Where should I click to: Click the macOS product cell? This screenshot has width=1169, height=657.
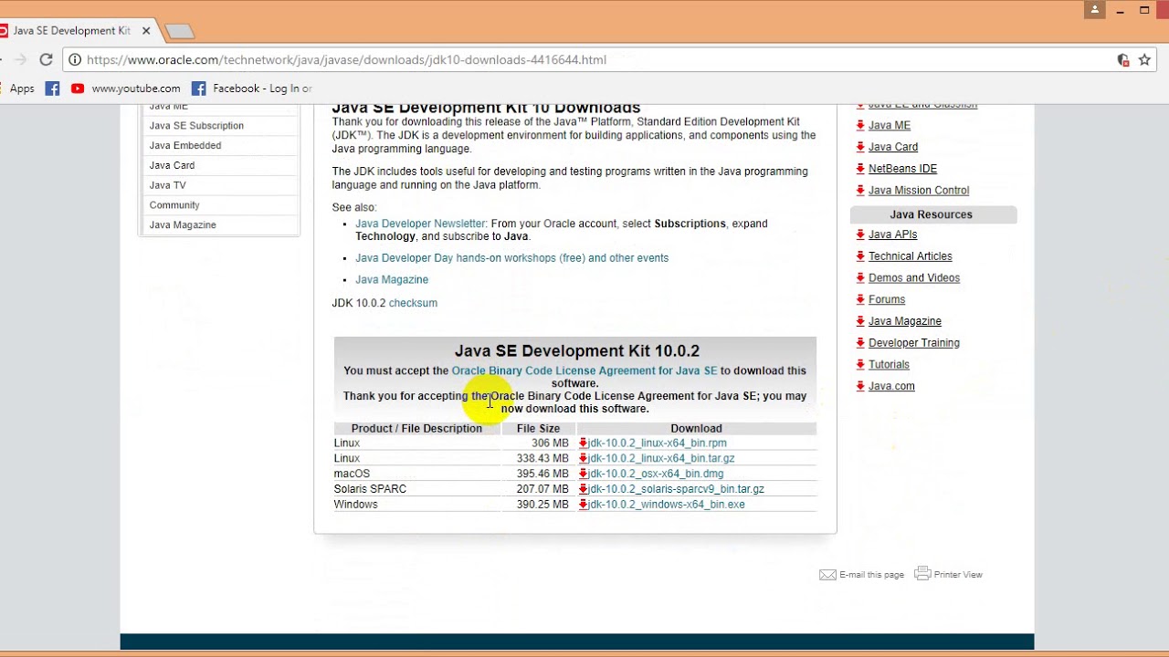coord(417,474)
